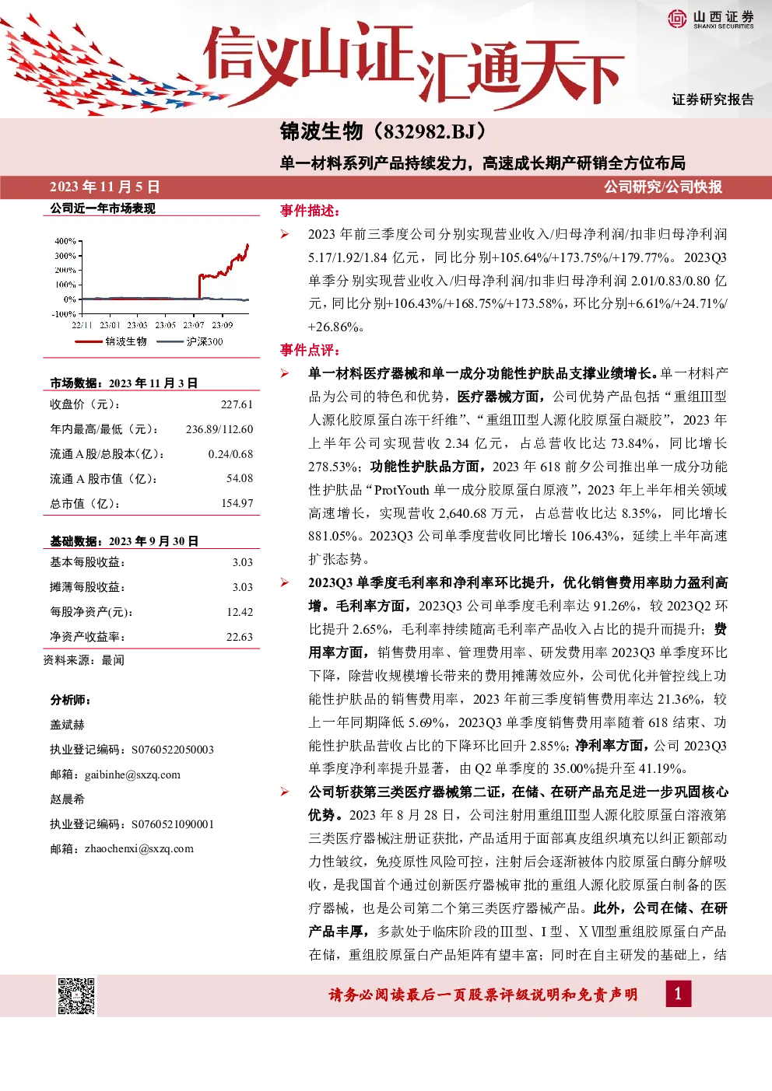Click the net asset per share 12.42
Screen dimensions: 772x1091
(240, 612)
